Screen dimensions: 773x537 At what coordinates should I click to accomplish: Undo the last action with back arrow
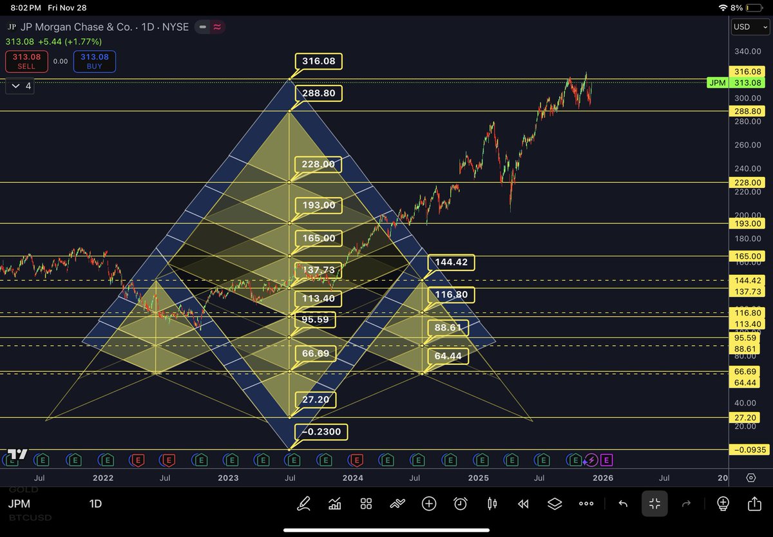coord(623,504)
